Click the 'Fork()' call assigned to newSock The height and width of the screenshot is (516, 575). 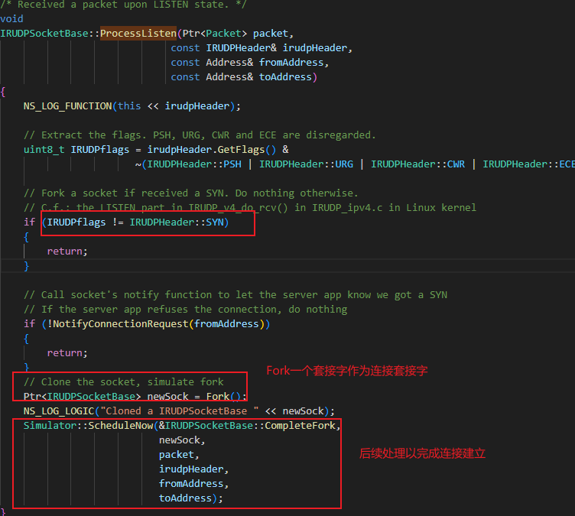click(223, 397)
